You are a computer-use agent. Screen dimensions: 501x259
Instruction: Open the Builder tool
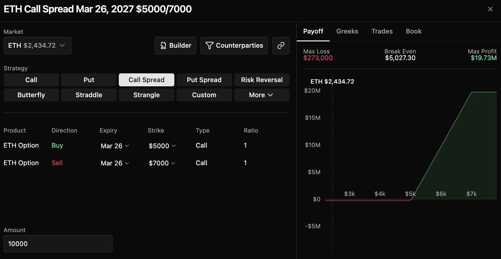[175, 46]
